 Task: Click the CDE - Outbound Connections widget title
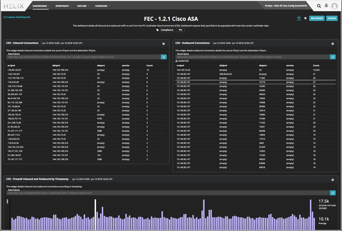point(192,43)
